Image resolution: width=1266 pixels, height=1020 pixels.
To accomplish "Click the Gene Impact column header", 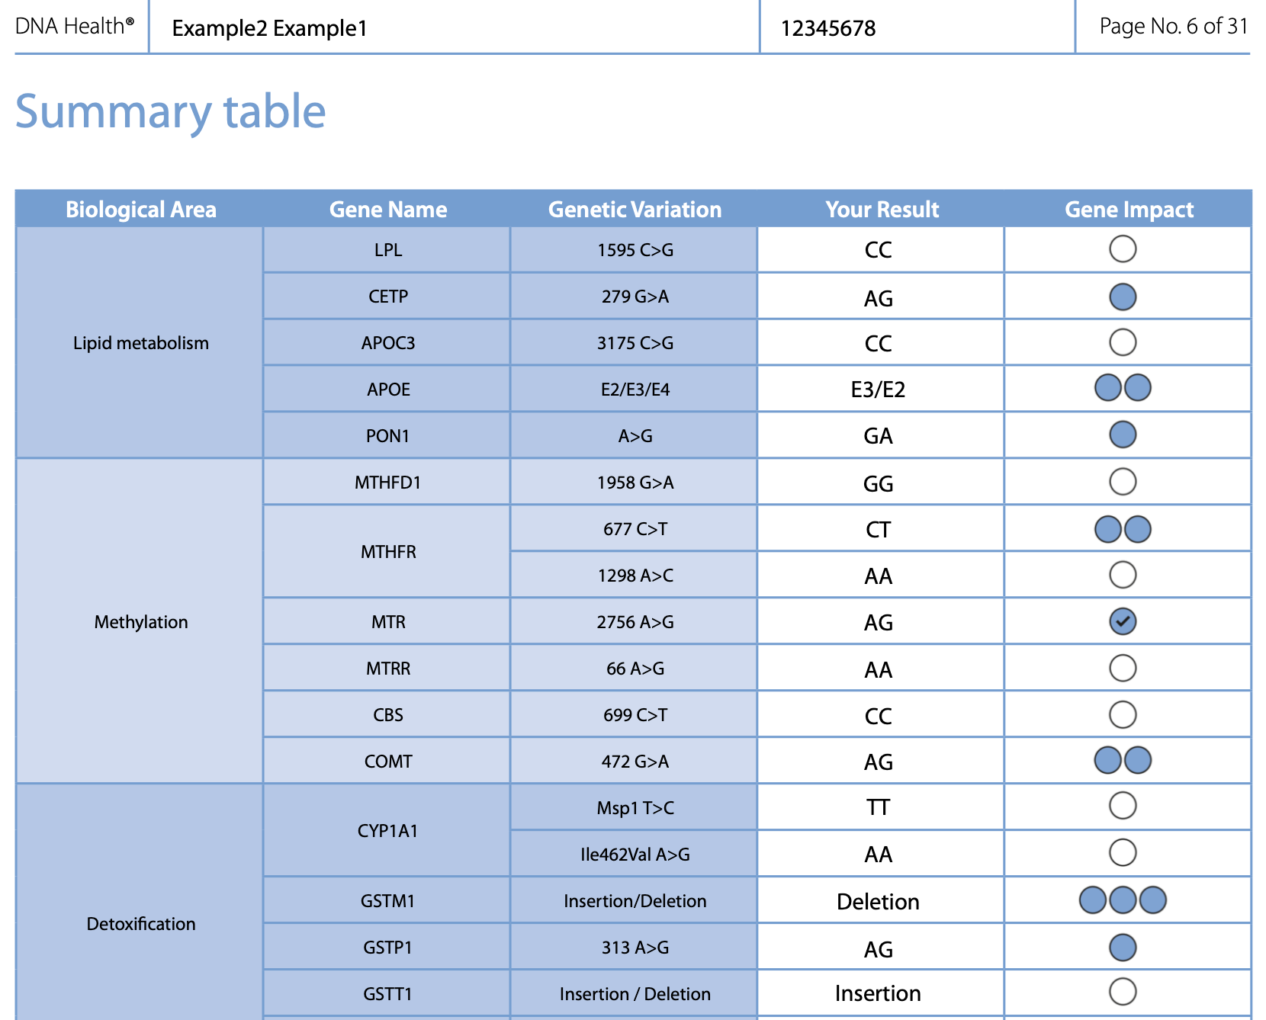I will 1129,209.
